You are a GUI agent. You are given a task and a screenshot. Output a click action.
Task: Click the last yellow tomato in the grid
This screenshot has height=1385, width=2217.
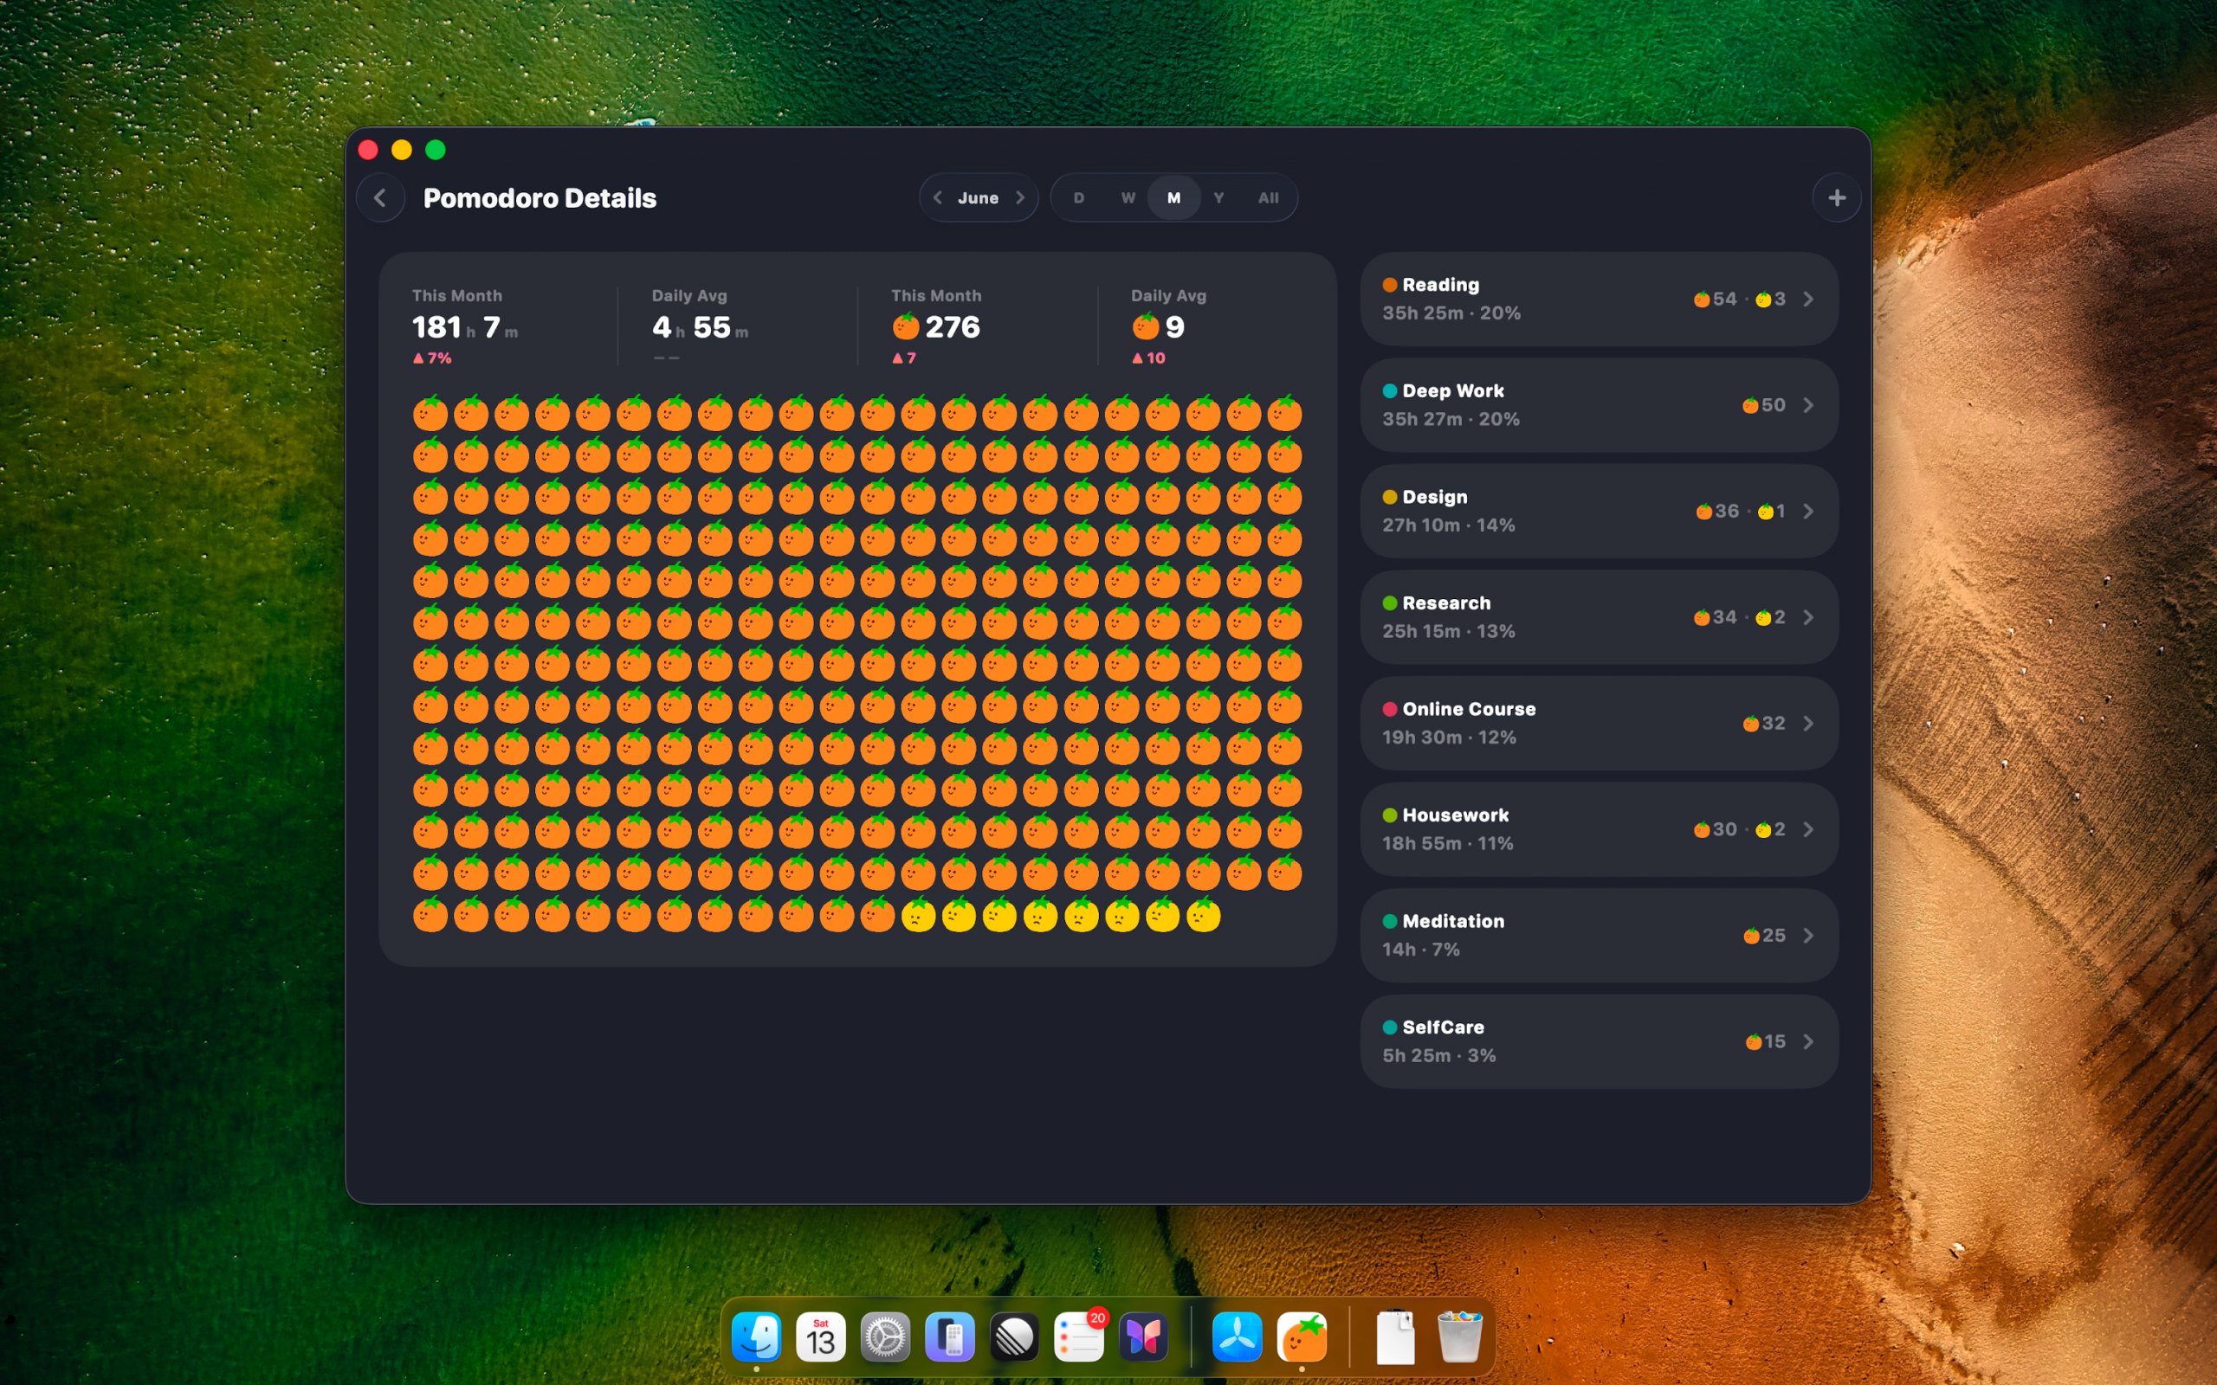[1203, 914]
